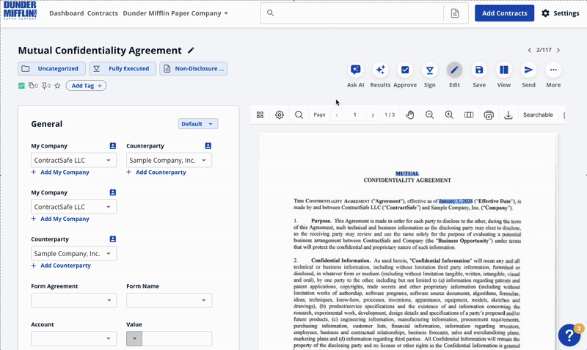Click the Add Counterparty link
The height and width of the screenshot is (350, 587).
(x=161, y=172)
